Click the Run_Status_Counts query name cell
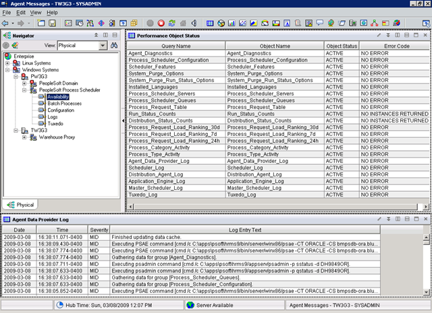The height and width of the screenshot is (313, 432). click(x=176, y=114)
